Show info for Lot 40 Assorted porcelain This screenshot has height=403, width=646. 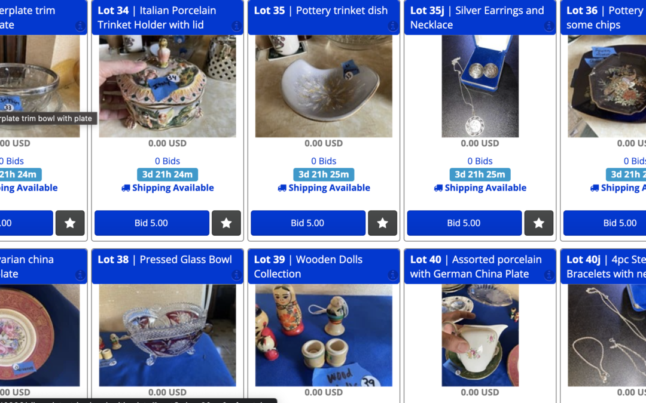tap(549, 275)
